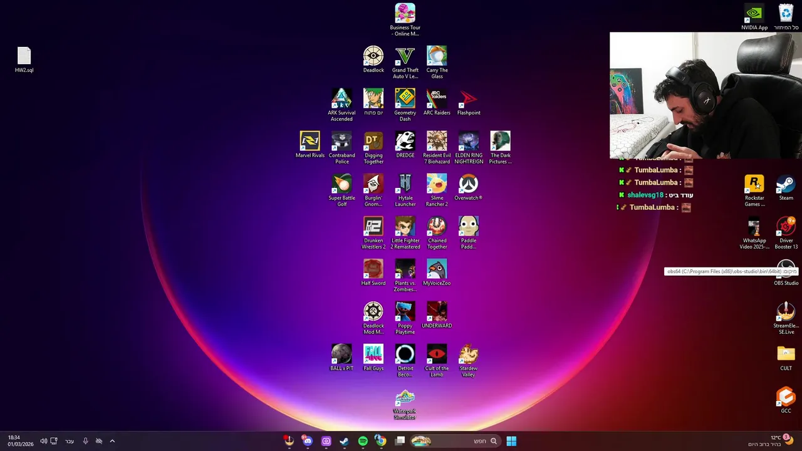802x451 pixels.
Task: Open Task View from the taskbar
Action: click(x=400, y=441)
